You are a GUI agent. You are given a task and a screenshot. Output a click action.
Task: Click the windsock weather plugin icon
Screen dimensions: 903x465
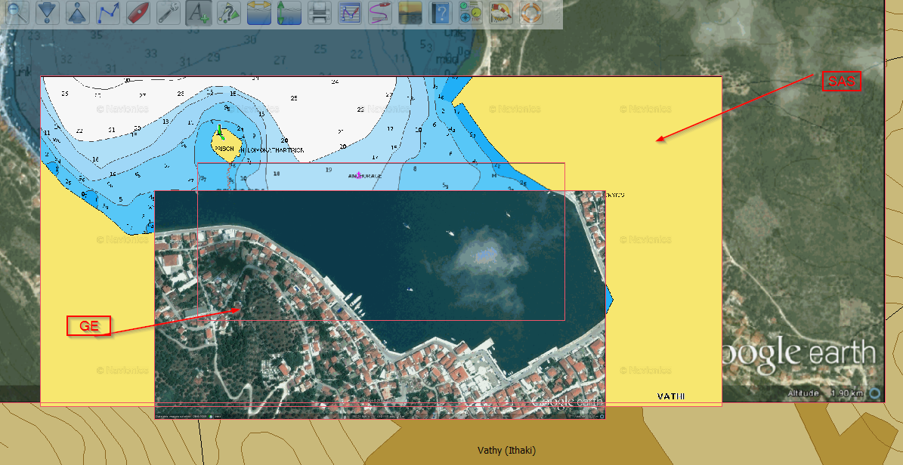click(x=501, y=13)
